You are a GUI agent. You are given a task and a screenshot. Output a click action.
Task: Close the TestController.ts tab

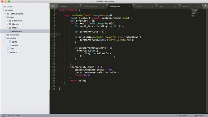(103, 6)
